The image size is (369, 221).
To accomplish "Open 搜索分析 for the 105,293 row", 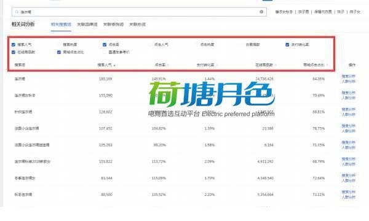I will coord(349,142).
